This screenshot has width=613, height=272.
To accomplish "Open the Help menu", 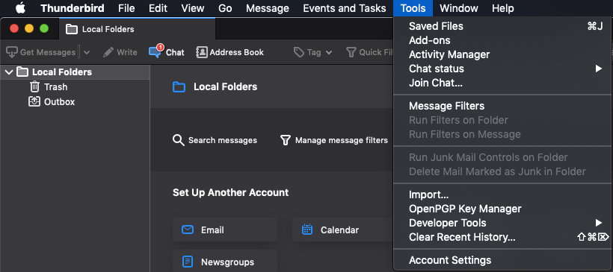I will point(503,8).
